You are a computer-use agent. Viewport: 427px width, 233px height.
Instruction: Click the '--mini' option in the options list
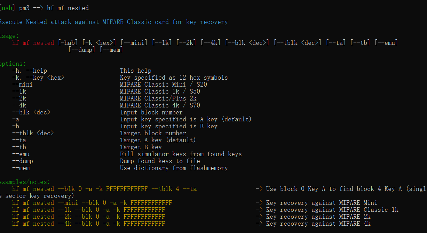(23, 85)
